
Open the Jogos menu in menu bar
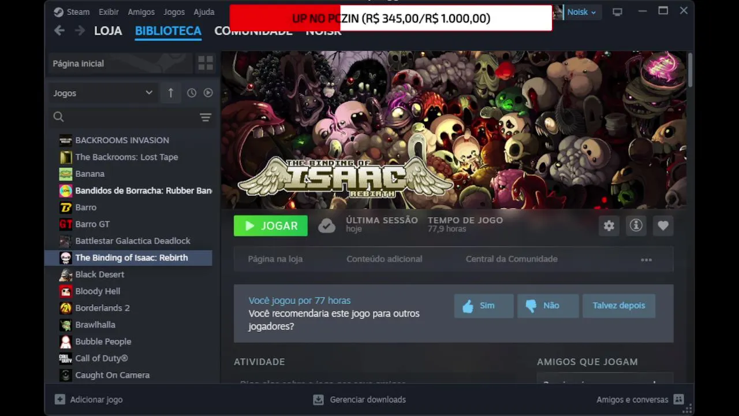[x=174, y=12]
